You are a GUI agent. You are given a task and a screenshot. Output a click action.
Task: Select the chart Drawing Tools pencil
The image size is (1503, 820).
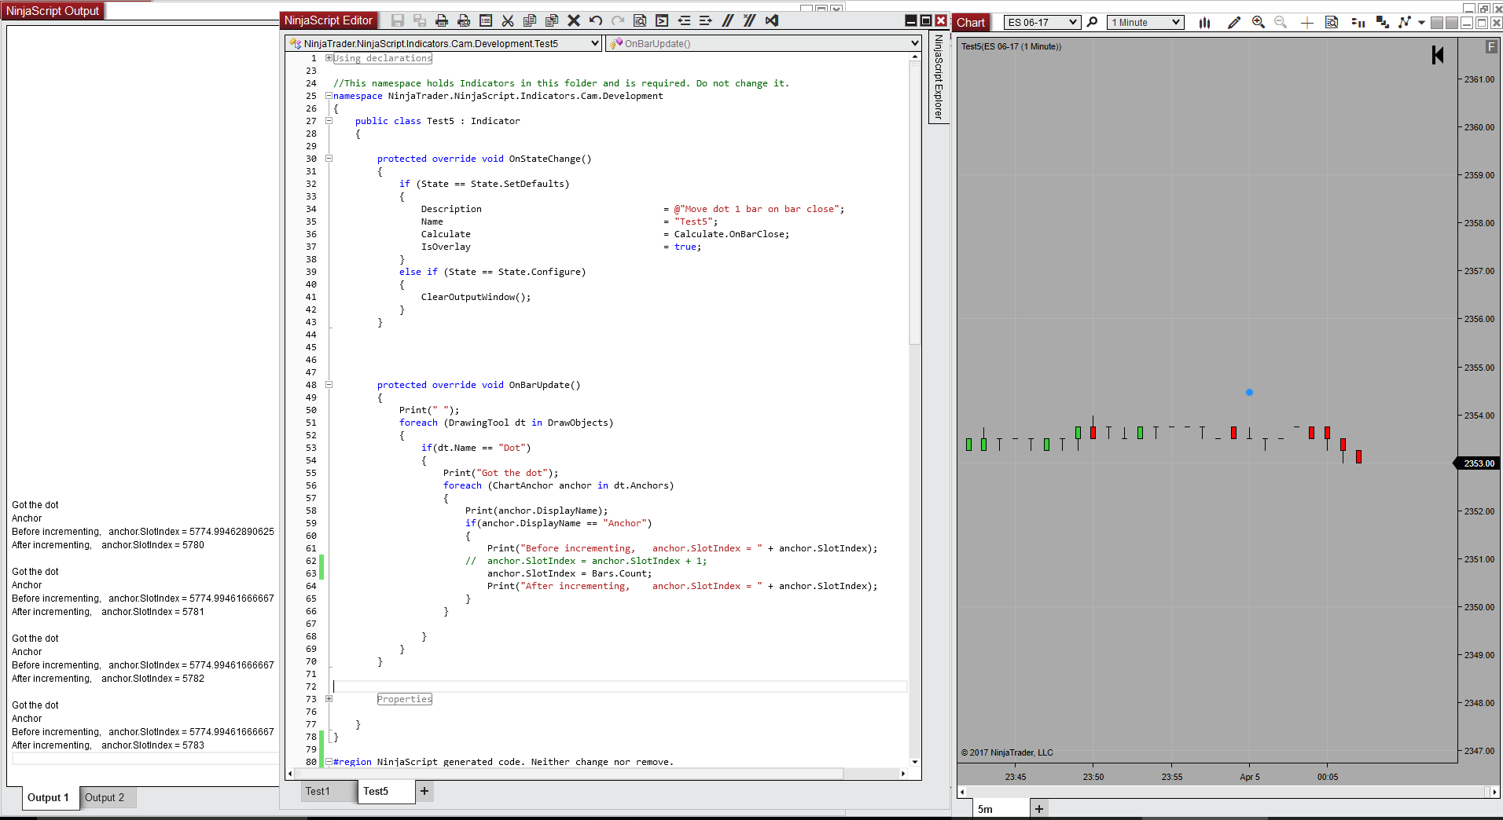click(x=1234, y=23)
